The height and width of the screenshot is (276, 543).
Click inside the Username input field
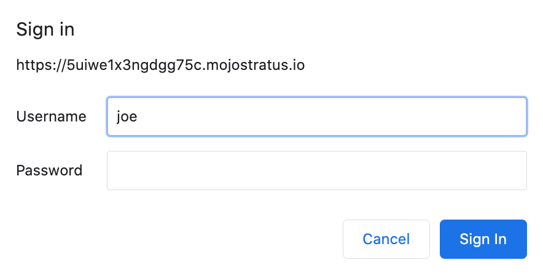click(317, 117)
